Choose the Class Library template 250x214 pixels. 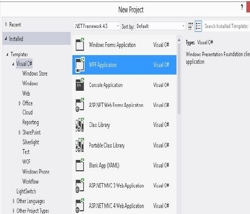click(99, 125)
